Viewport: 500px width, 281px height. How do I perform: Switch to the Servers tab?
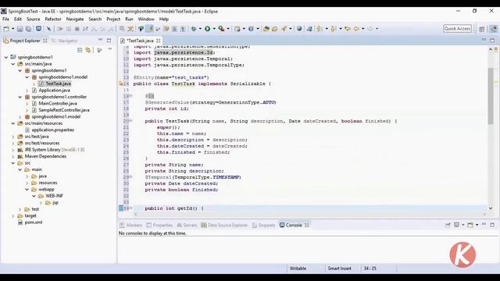point(187,225)
